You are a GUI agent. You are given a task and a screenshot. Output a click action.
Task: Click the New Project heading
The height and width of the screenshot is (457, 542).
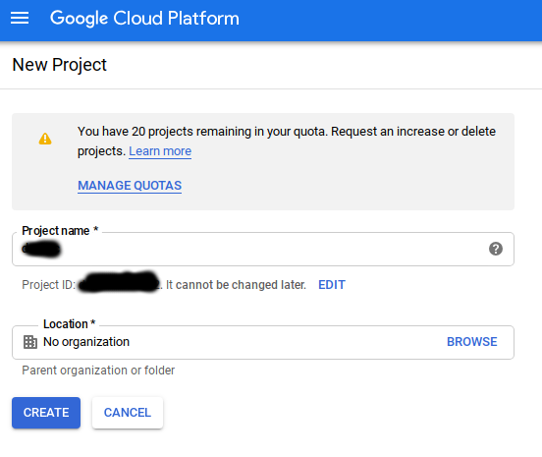pyautogui.click(x=60, y=65)
